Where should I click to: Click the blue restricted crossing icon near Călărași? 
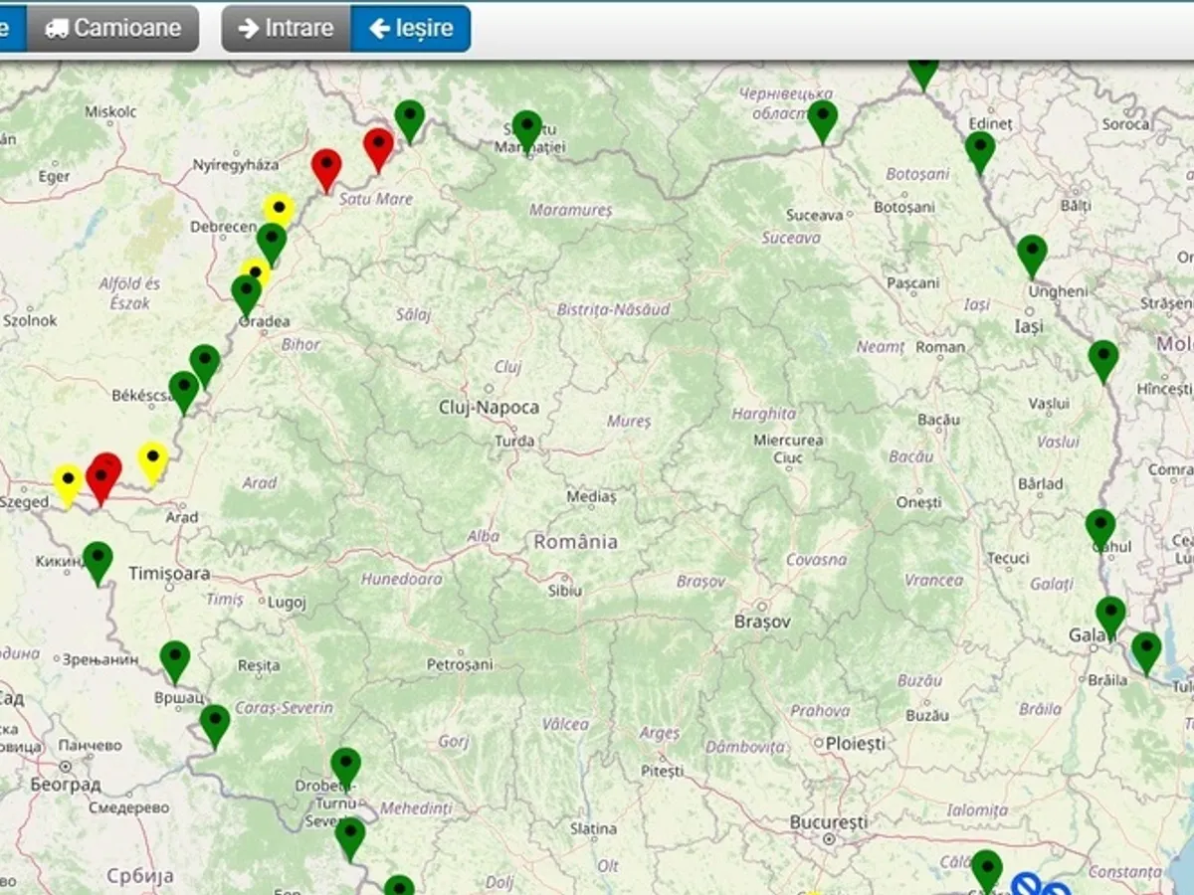[x=1026, y=884]
